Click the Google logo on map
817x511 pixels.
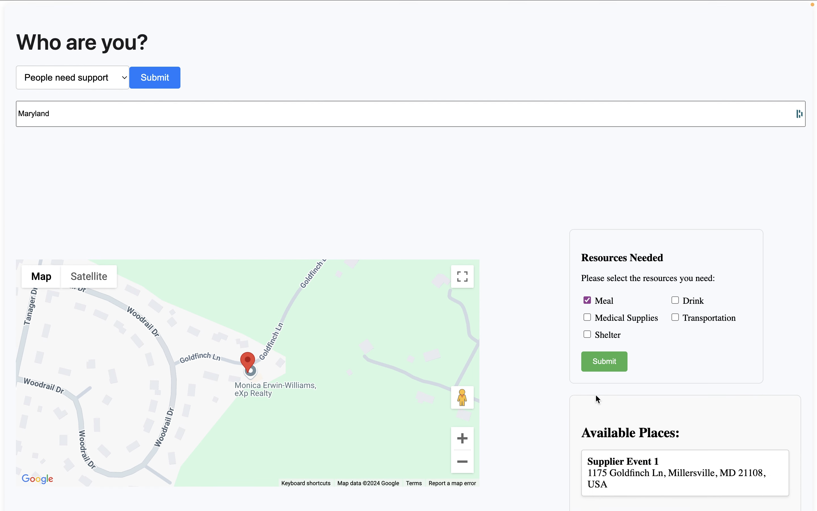coord(37,479)
